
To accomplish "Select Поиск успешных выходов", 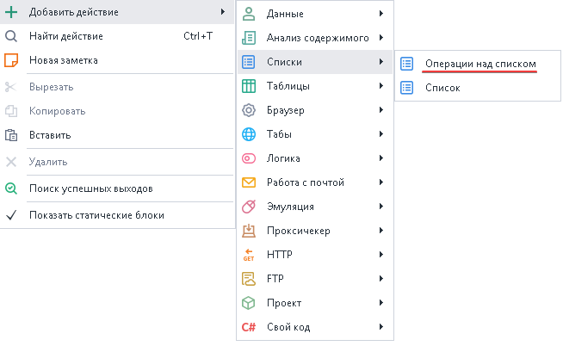I will [91, 188].
